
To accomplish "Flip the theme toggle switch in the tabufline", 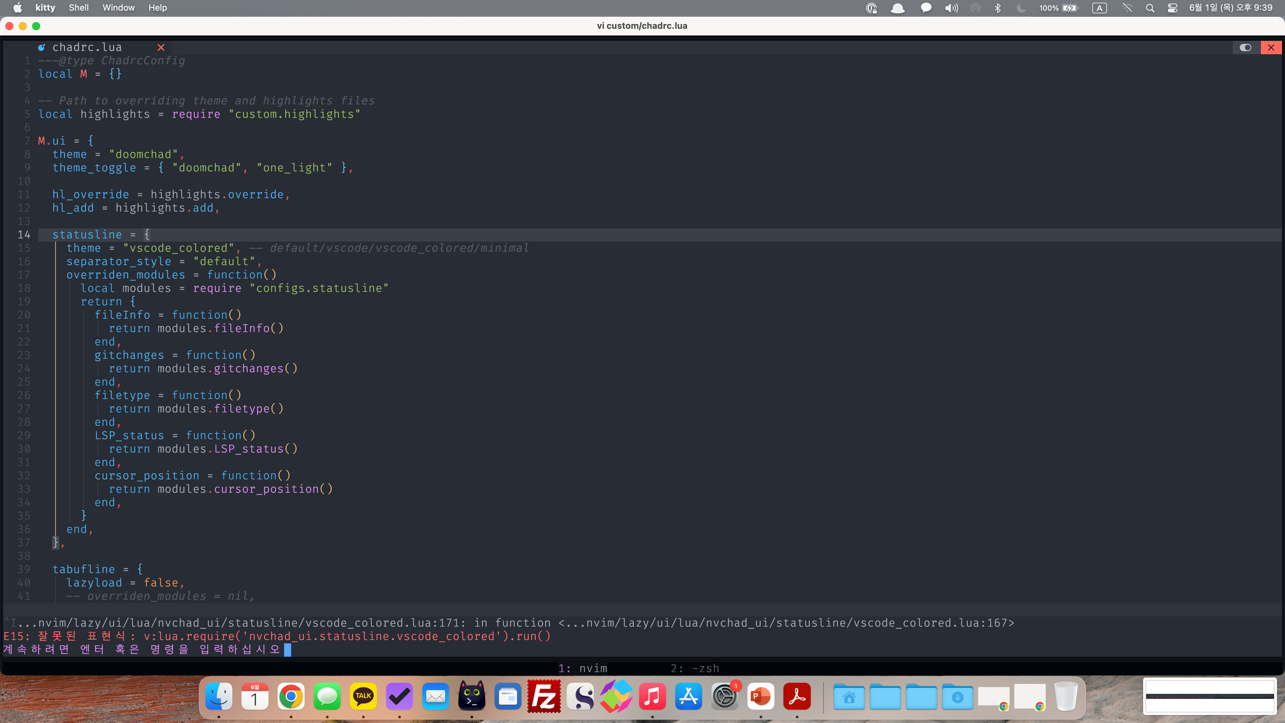I will (1245, 48).
